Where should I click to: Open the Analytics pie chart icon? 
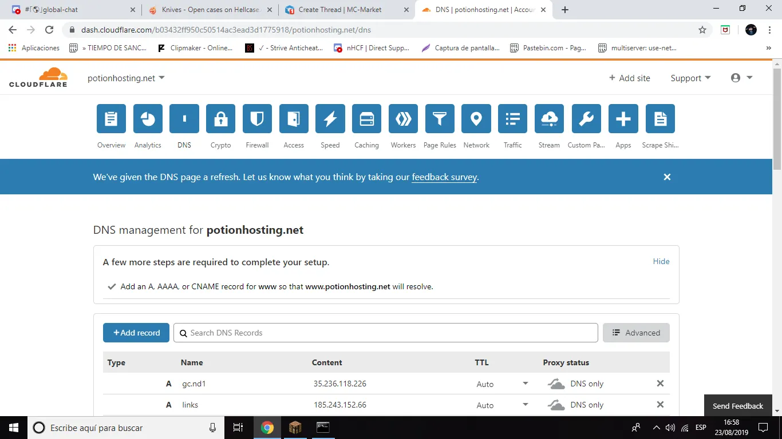(x=148, y=119)
